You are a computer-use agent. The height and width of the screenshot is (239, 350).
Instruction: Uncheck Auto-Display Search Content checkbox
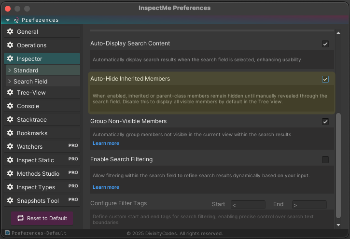tap(325, 44)
